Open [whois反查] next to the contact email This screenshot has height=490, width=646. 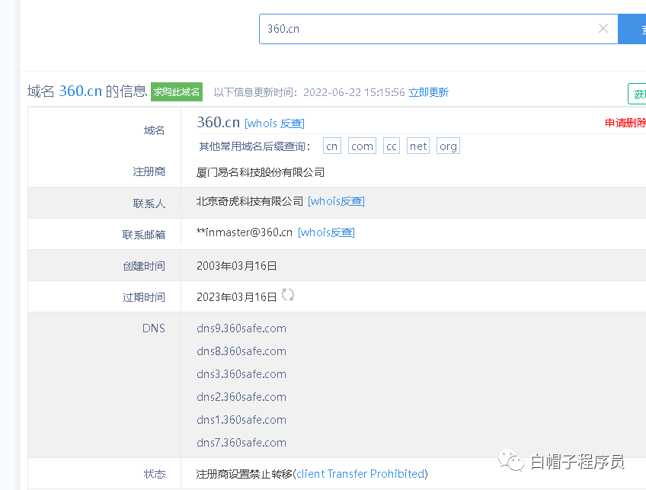[326, 232]
